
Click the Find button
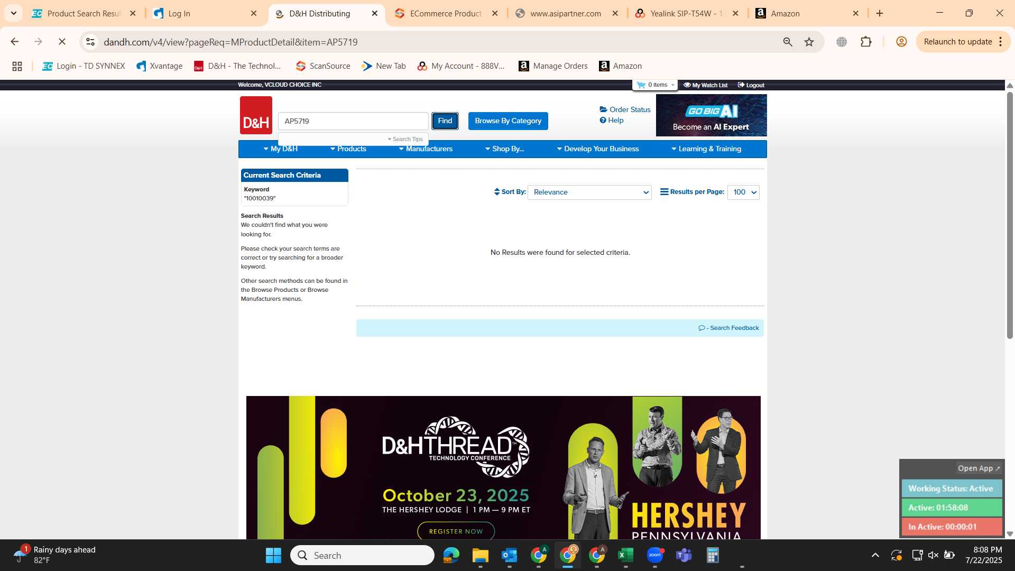coord(445,121)
